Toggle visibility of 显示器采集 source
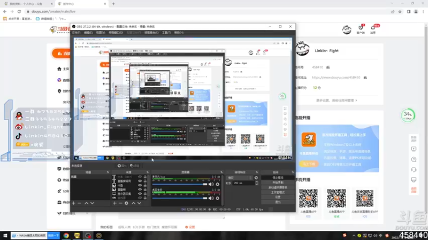The width and height of the screenshot is (428, 240). 140,194
